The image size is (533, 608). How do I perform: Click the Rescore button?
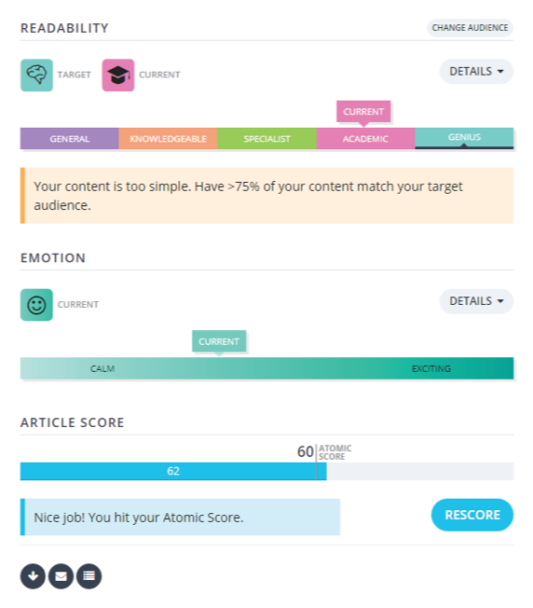pos(472,515)
